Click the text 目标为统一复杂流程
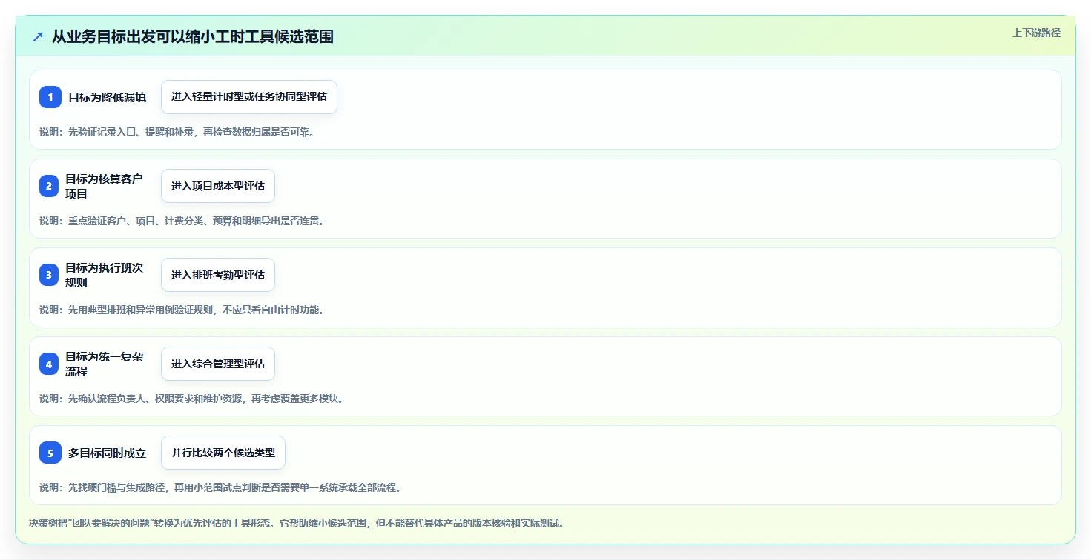The height and width of the screenshot is (560, 1091). pyautogui.click(x=105, y=364)
